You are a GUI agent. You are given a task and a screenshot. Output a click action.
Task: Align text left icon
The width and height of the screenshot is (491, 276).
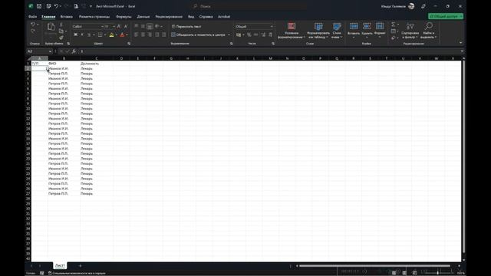point(137,34)
